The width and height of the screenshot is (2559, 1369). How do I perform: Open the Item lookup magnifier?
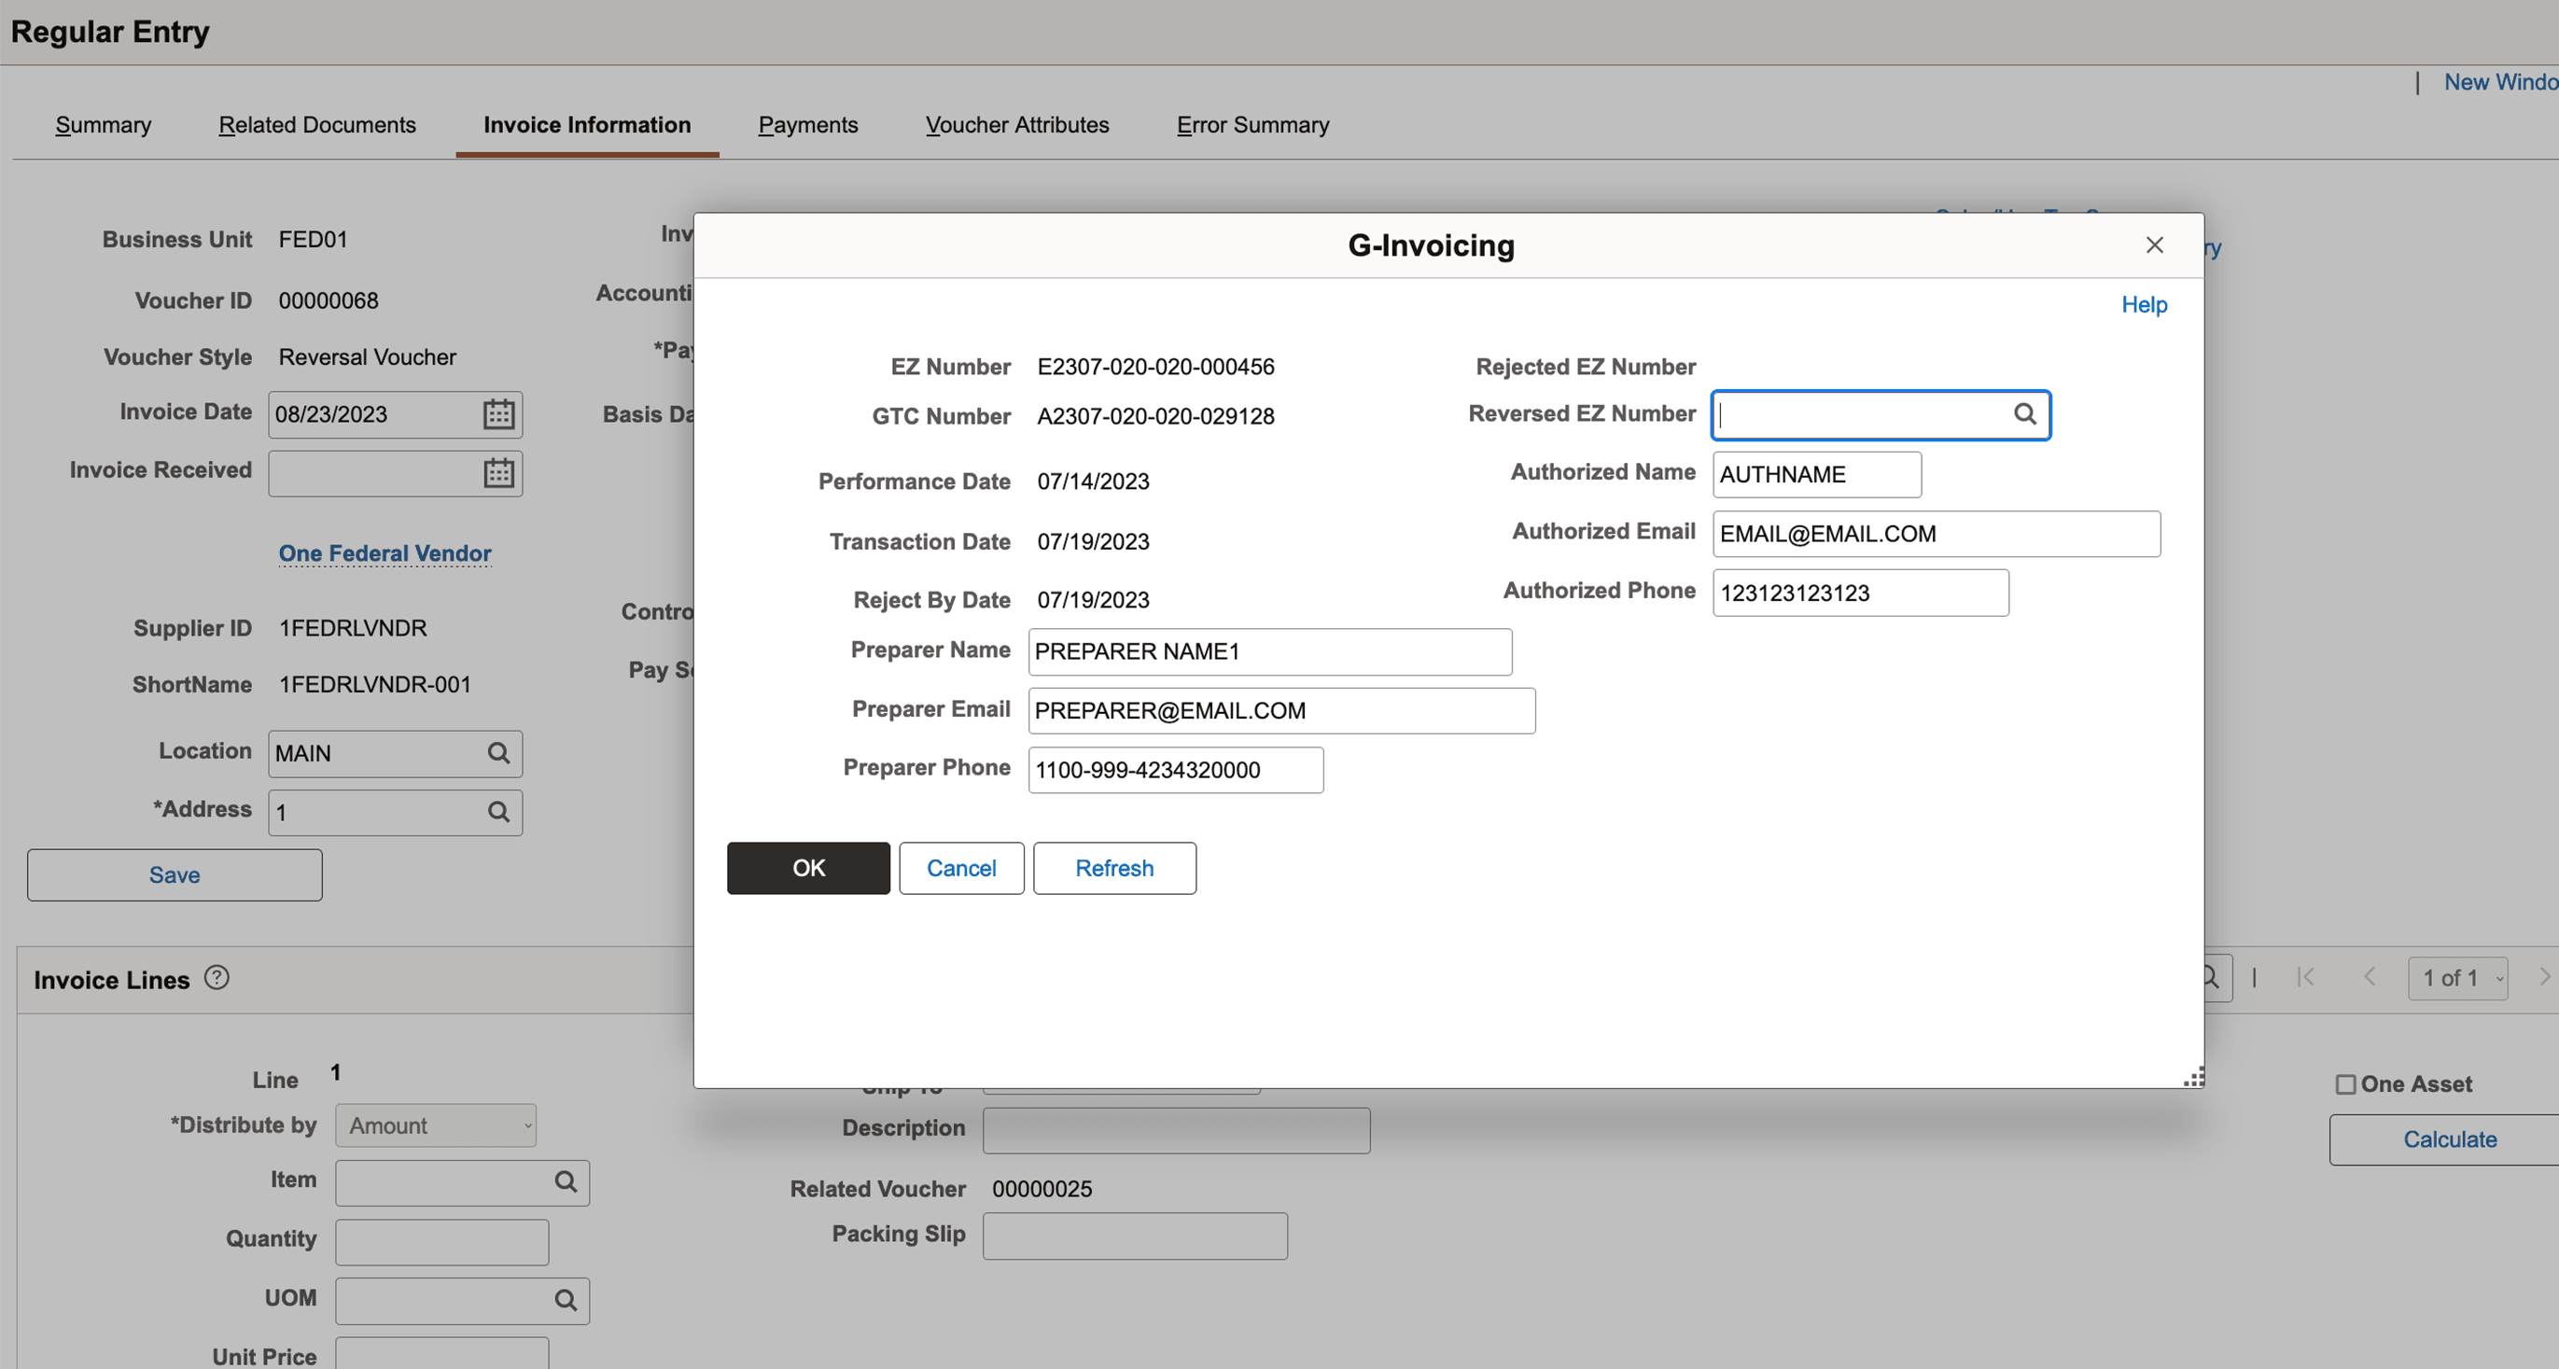(566, 1182)
